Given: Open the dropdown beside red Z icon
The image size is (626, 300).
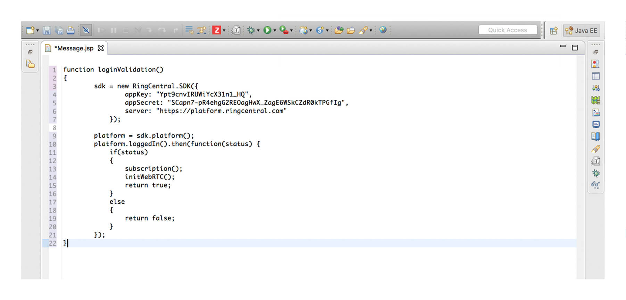Looking at the screenshot, I should (224, 30).
